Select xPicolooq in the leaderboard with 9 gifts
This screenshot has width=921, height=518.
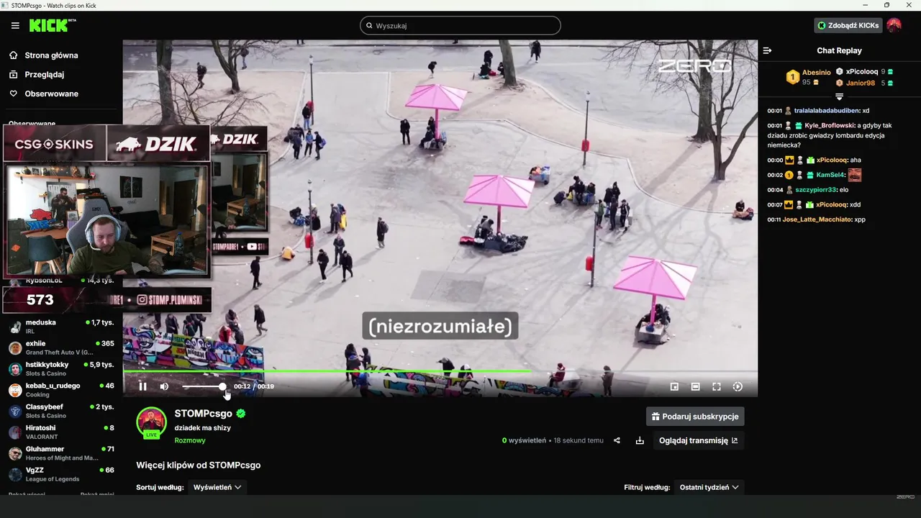tap(861, 72)
